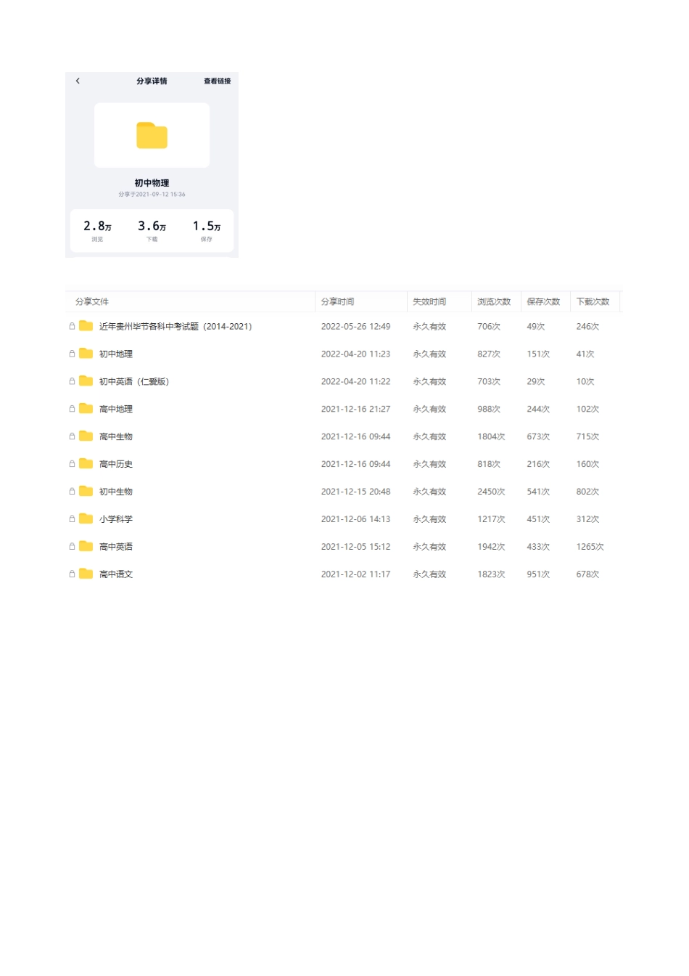689x976 pixels.
Task: Click the lock icon beside 高中地理
Action: point(72,409)
